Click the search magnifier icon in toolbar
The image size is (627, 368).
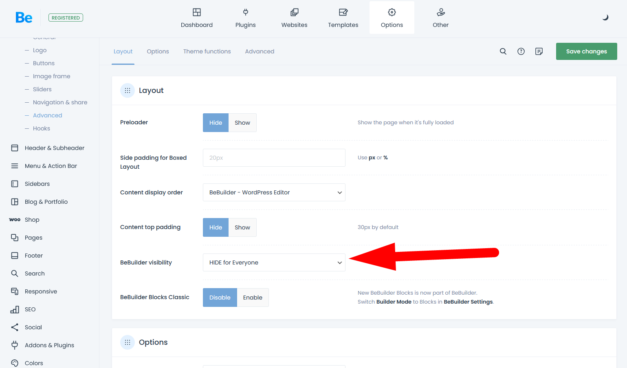[x=503, y=51]
